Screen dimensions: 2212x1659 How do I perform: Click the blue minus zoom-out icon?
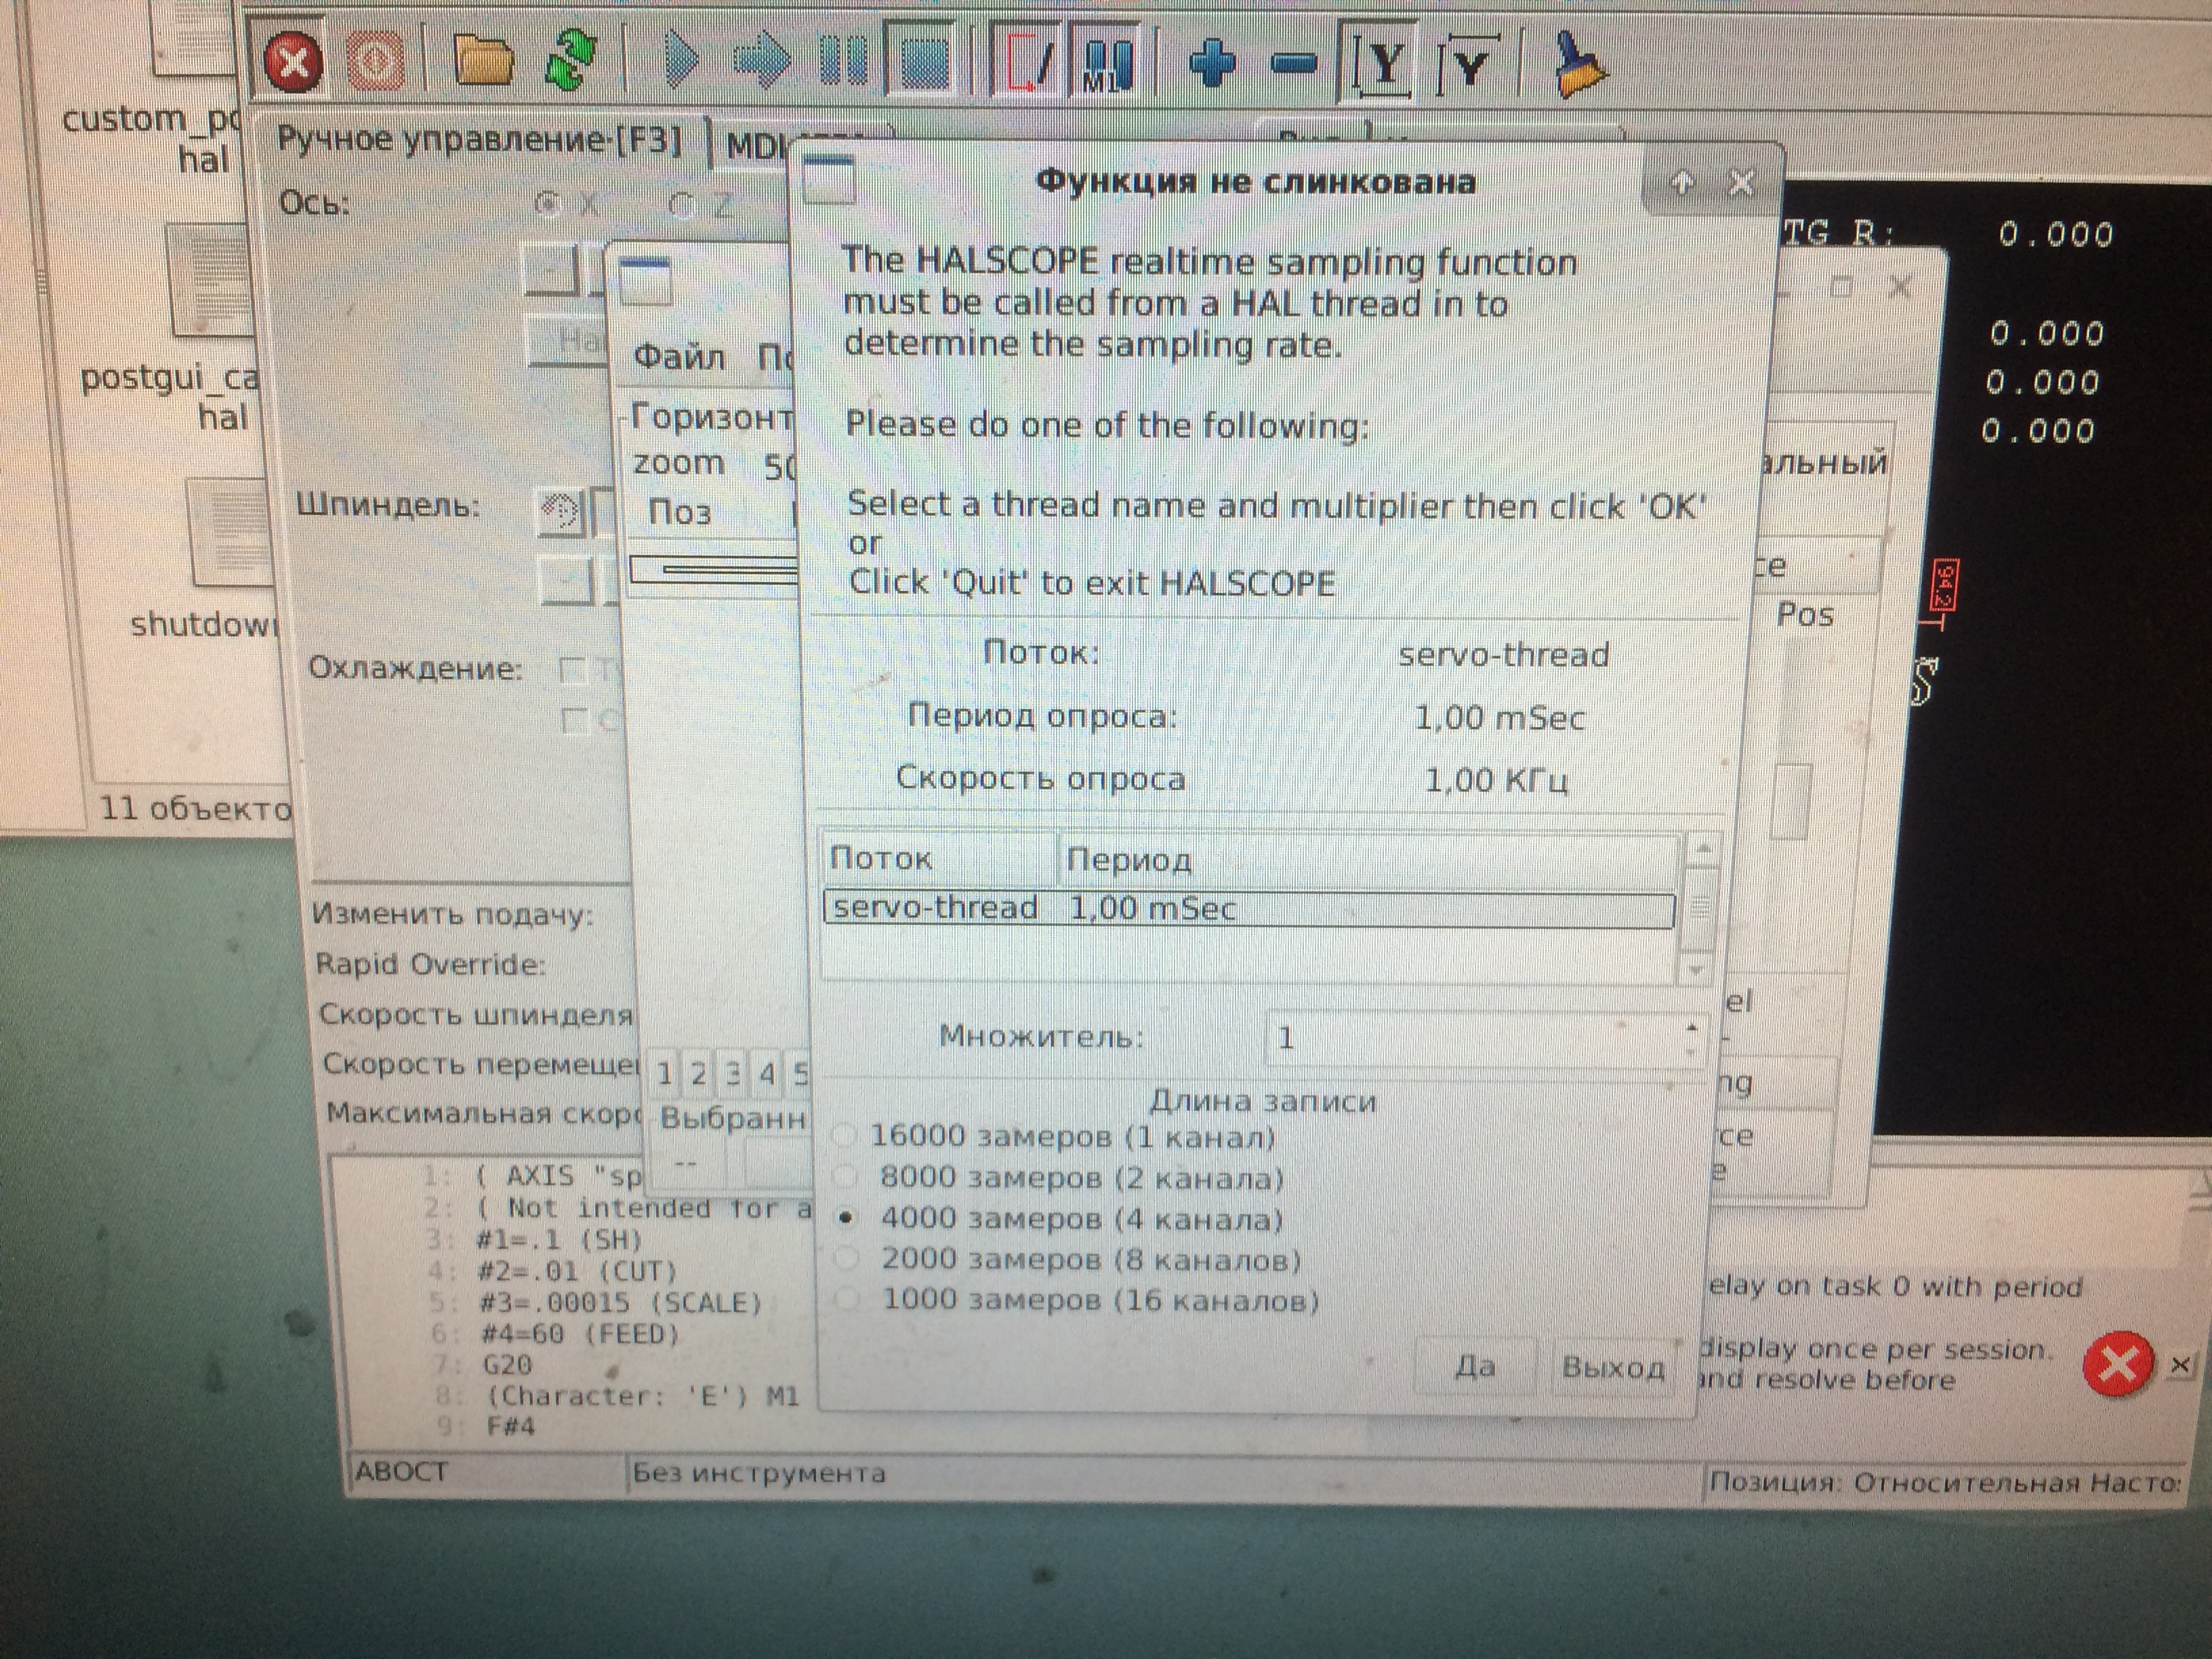pyautogui.click(x=1295, y=64)
